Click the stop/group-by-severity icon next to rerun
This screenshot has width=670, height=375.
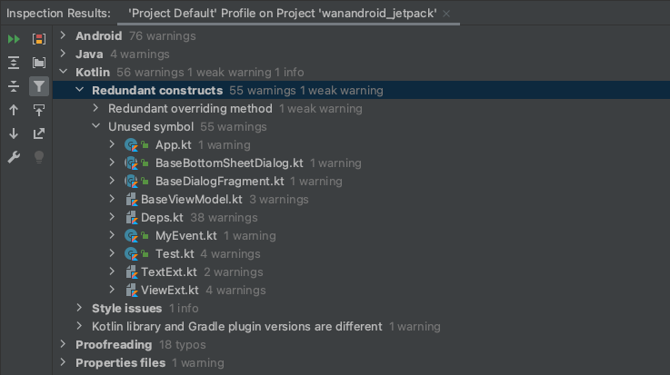coord(39,39)
